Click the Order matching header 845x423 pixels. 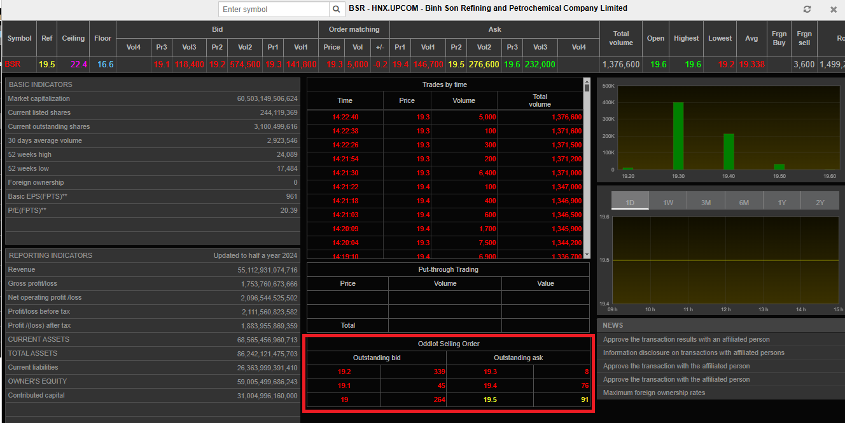(x=354, y=29)
